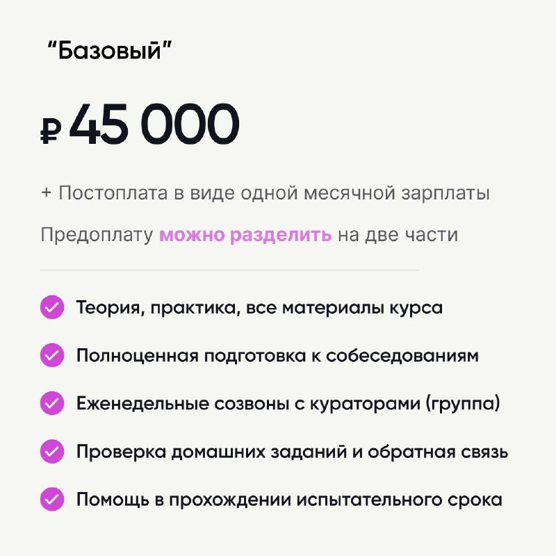The image size is (556, 556).
Task: Click the checkmark icon beside "Еженедельные созвоны"
Action: point(52,403)
